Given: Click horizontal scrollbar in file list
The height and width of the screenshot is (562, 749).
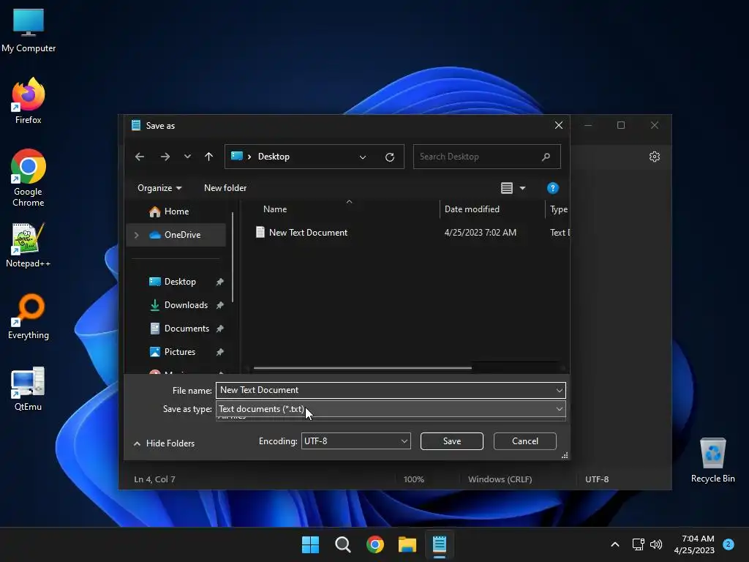Looking at the screenshot, I should pyautogui.click(x=363, y=368).
